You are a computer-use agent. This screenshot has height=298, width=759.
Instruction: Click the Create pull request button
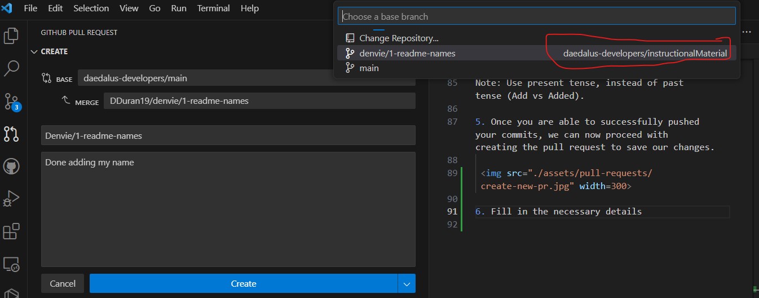click(243, 283)
